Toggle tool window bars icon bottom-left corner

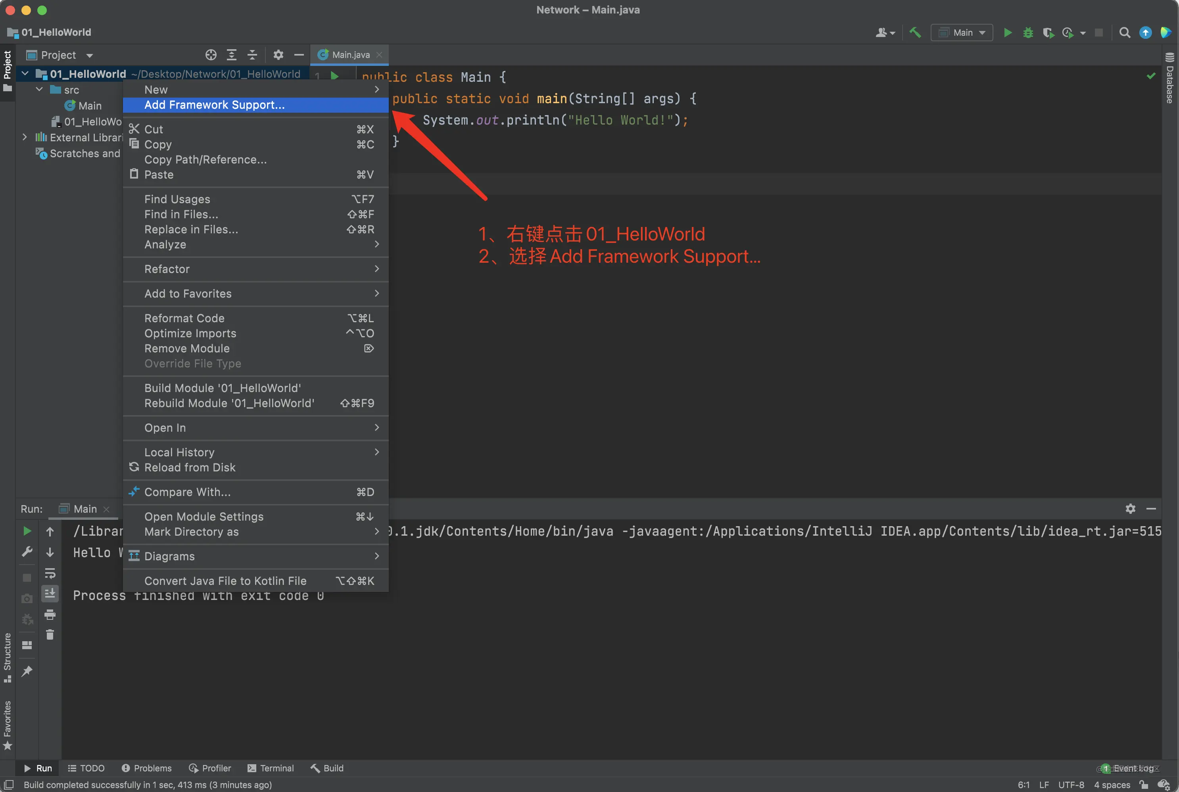[x=9, y=784]
